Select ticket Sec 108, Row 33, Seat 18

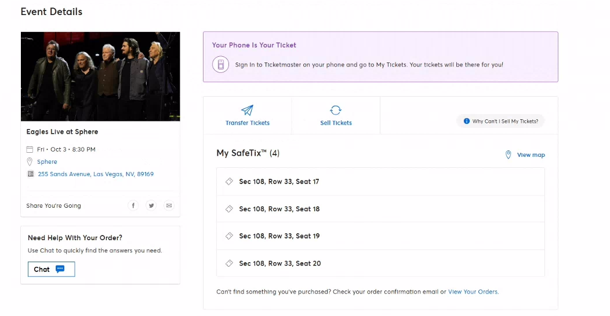[x=380, y=209]
